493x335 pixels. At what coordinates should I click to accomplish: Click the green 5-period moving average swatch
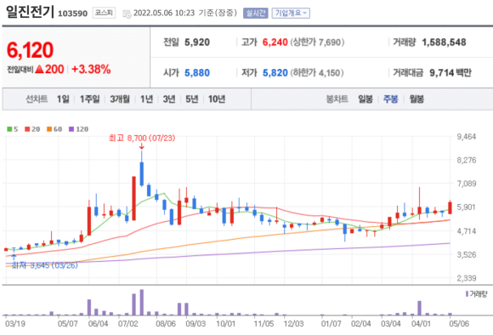9,129
